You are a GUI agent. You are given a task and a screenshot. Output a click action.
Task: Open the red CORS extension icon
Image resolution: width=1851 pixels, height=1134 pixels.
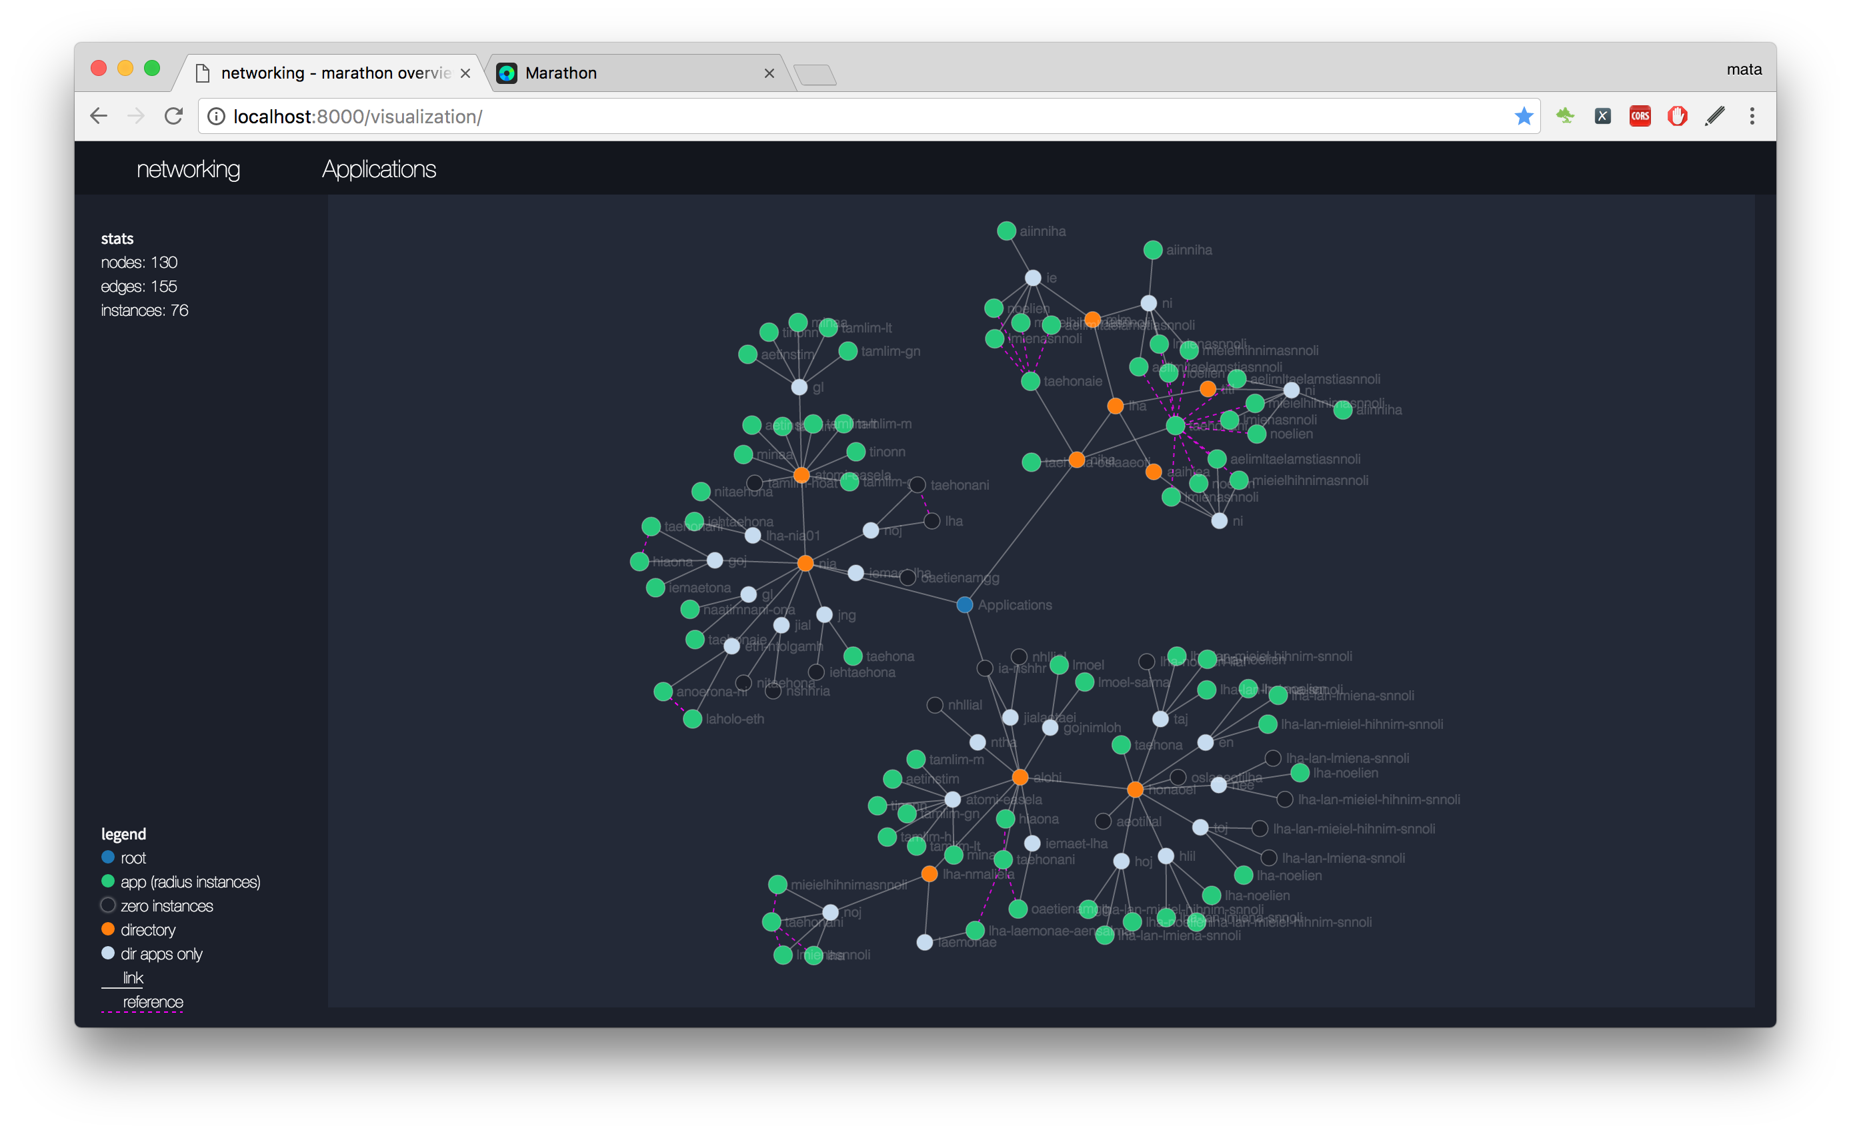click(x=1640, y=117)
